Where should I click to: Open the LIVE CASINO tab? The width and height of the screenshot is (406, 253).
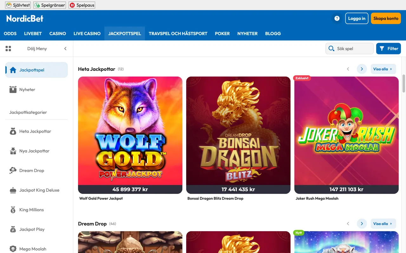pyautogui.click(x=87, y=34)
